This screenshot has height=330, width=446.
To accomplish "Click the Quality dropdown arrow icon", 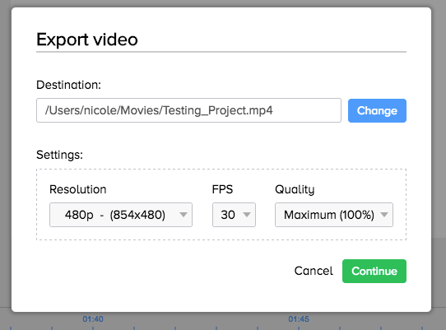I will (384, 215).
